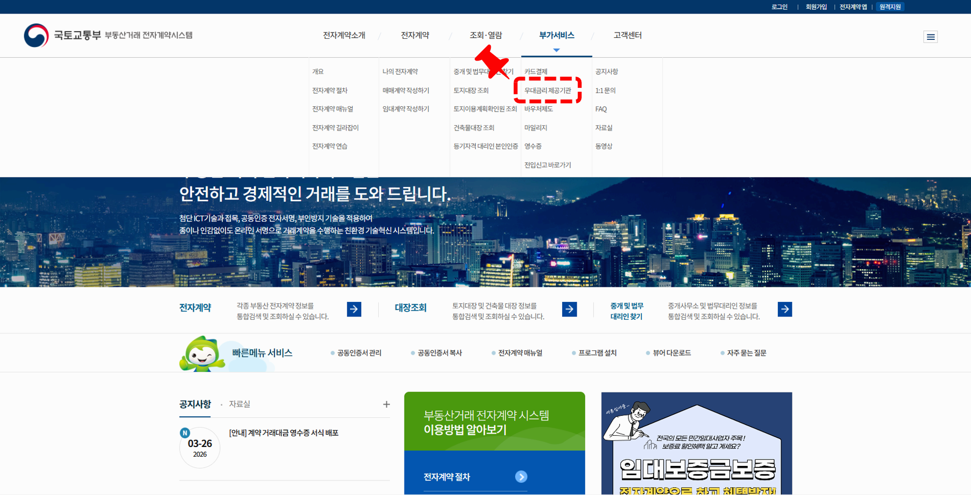Select 전자계약 연습 submenu item
The image size is (971, 495).
(330, 146)
